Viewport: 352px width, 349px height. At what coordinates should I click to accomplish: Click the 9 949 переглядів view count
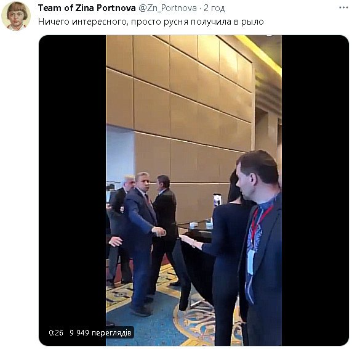(x=100, y=332)
